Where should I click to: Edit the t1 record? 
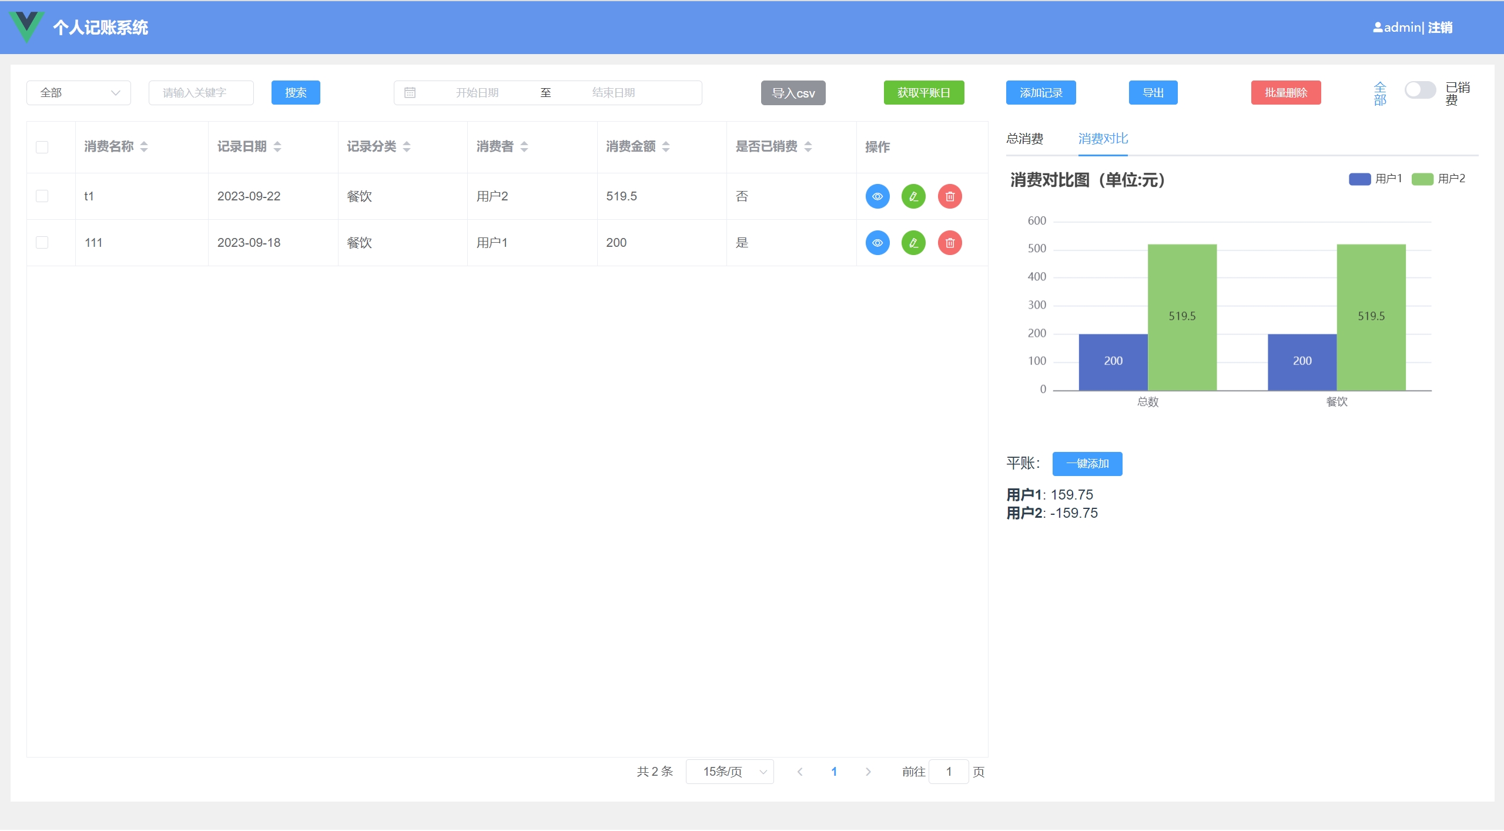click(913, 196)
